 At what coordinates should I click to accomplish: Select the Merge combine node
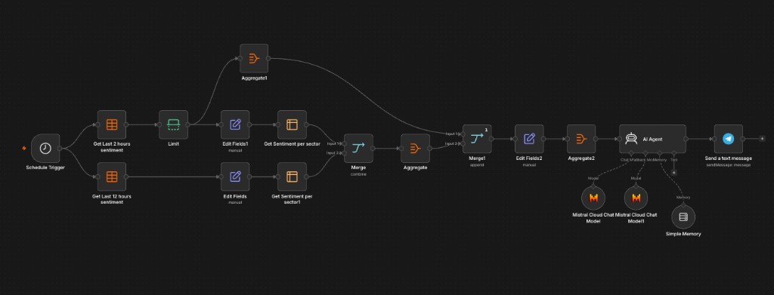coord(358,148)
